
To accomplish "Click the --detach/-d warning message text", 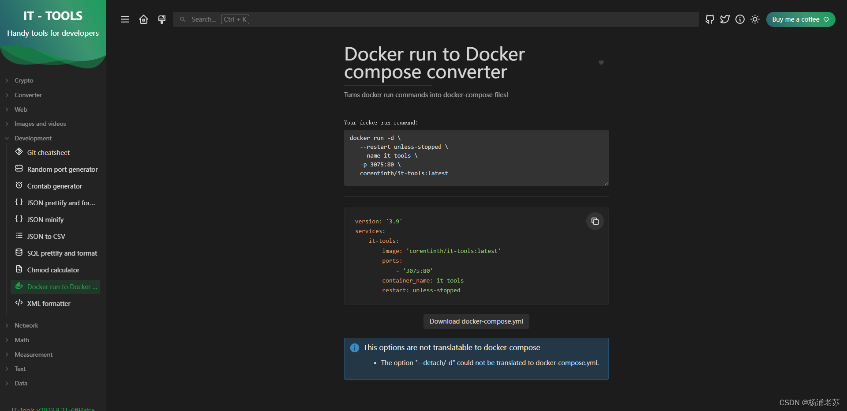I will pos(490,363).
